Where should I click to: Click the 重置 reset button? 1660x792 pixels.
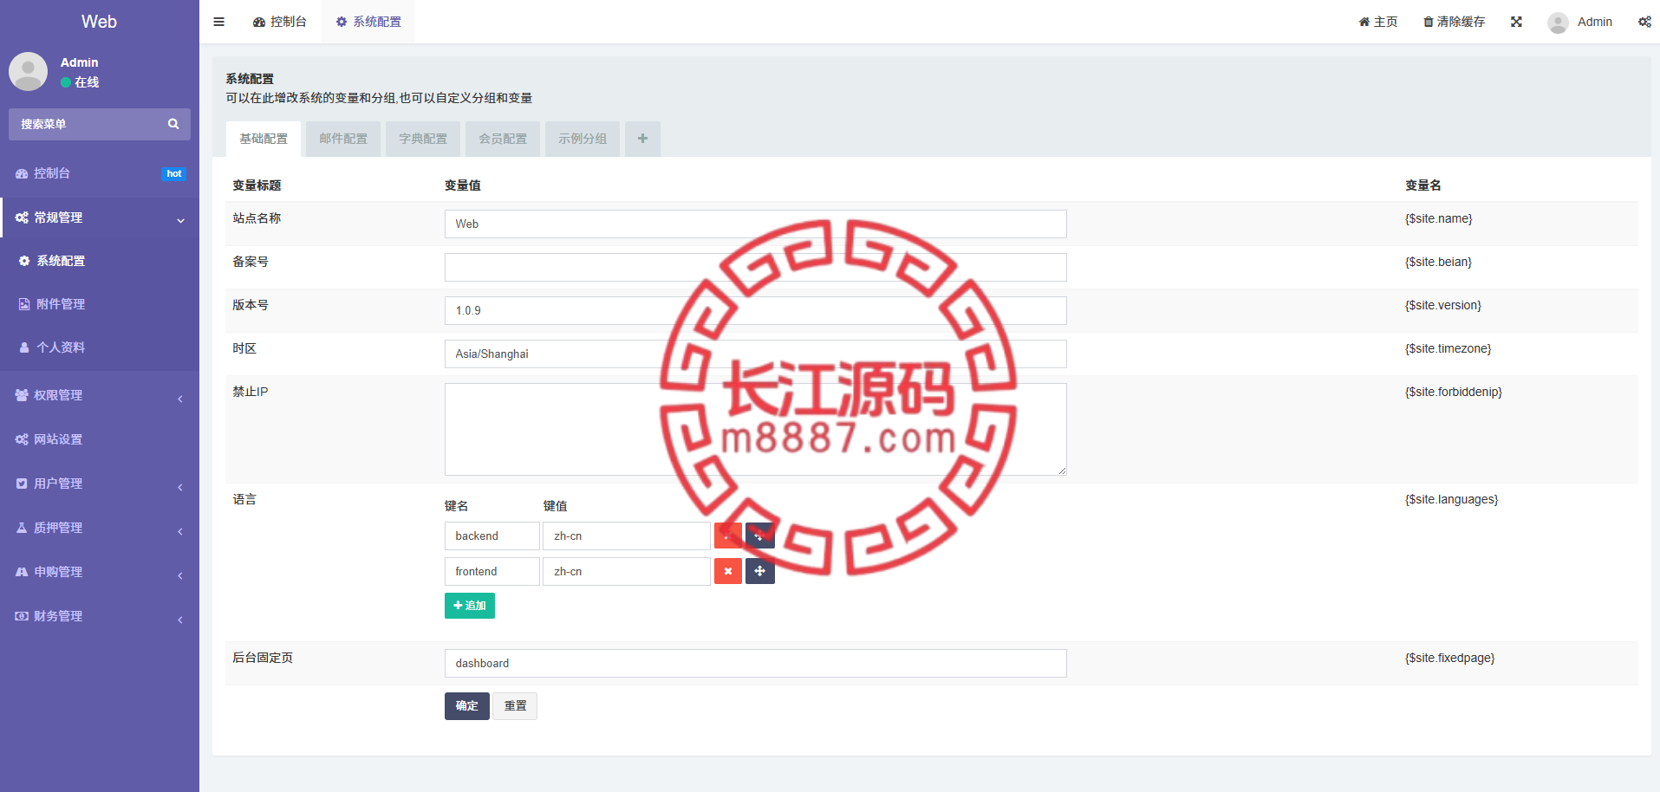515,706
